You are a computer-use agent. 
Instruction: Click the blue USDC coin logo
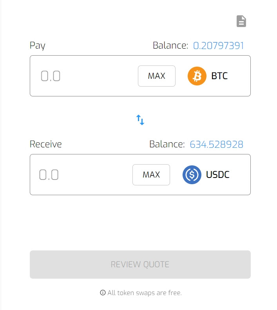pyautogui.click(x=192, y=175)
